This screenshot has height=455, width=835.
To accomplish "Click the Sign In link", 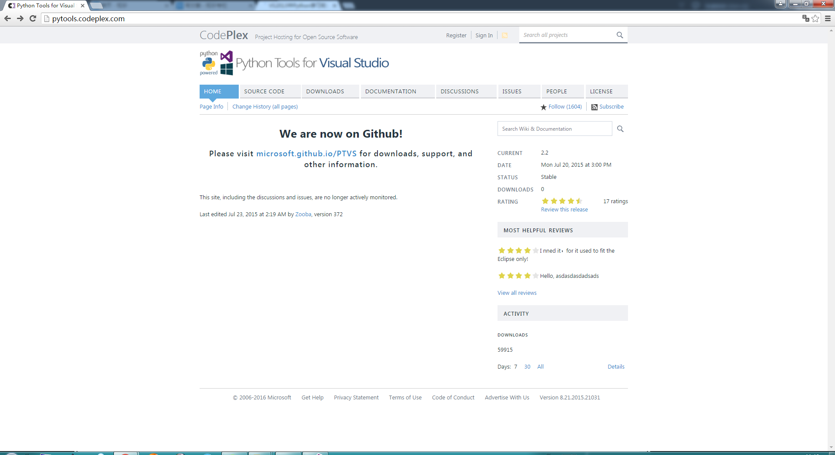I will pos(484,36).
